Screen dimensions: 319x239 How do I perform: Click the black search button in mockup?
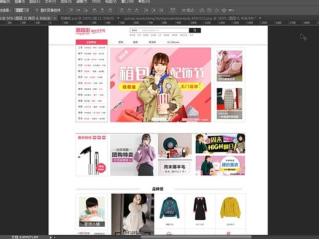194,31
